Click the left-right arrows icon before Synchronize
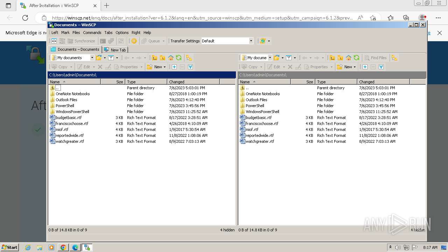The image size is (448, 252). click(54, 41)
